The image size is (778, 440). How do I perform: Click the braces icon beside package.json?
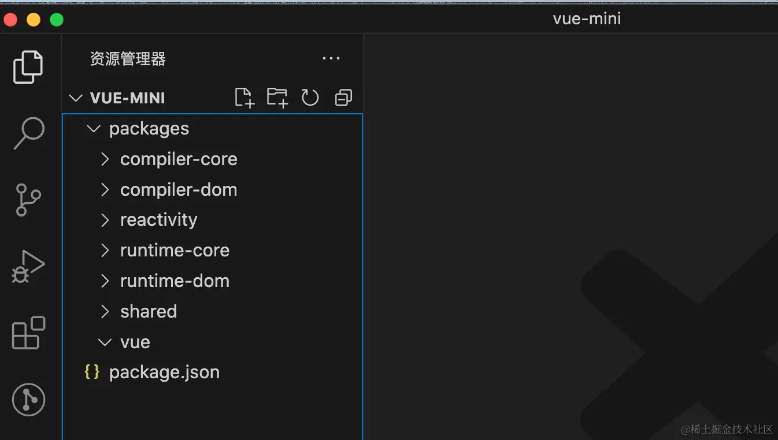[x=92, y=372]
